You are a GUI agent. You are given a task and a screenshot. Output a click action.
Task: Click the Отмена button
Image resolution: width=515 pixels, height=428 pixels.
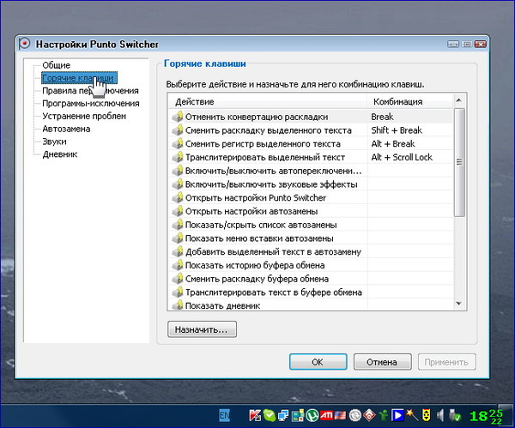[382, 362]
